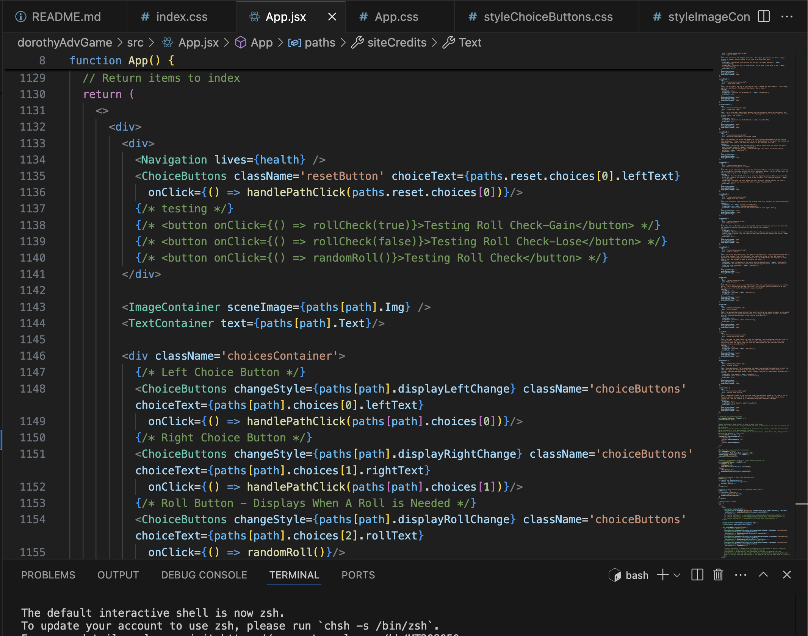Click the dorothyAdvGame breadcrumb folder

[65, 42]
